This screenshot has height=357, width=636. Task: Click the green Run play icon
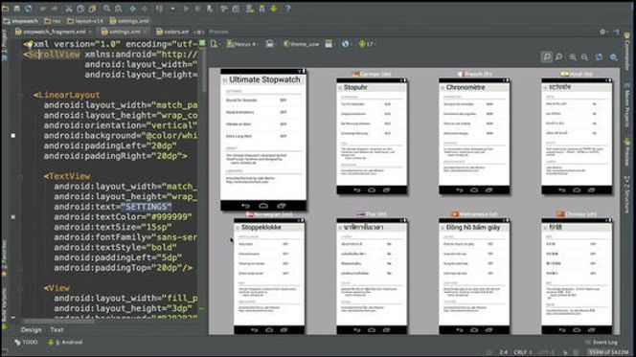point(186,8)
